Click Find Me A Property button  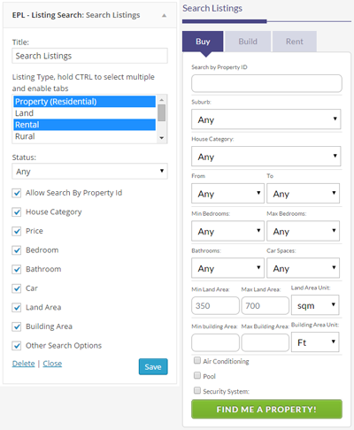click(x=266, y=409)
